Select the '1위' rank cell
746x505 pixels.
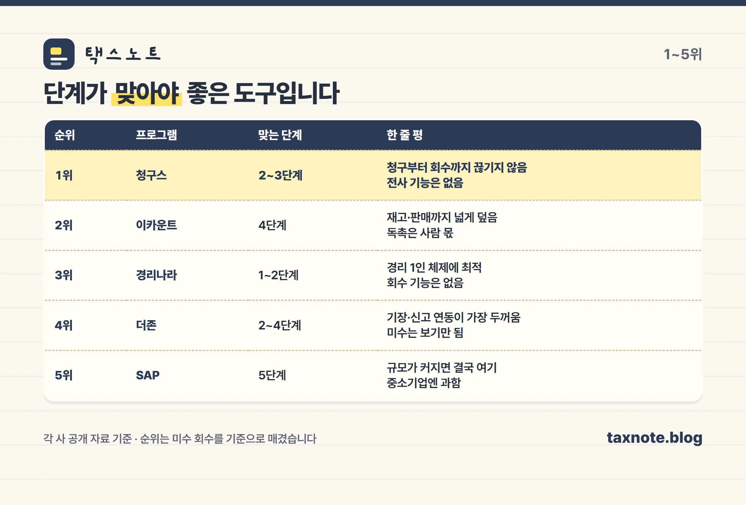64,176
